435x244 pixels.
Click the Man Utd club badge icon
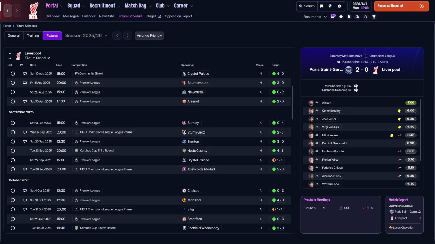(x=184, y=200)
